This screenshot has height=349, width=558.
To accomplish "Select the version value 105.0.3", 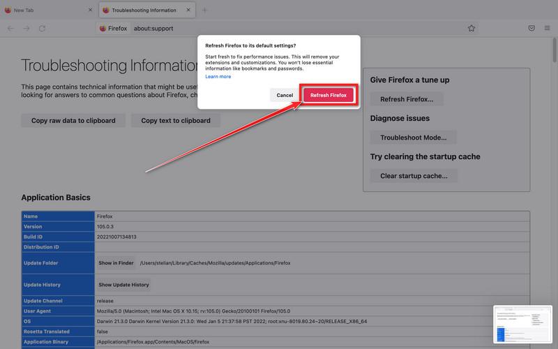I will (x=105, y=226).
